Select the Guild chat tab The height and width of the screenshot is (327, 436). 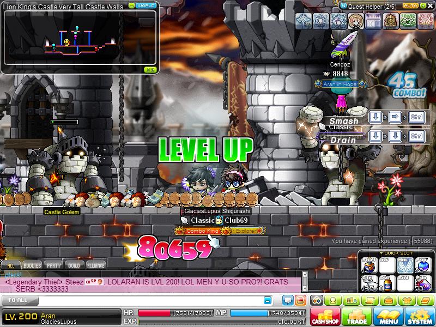coord(74,265)
